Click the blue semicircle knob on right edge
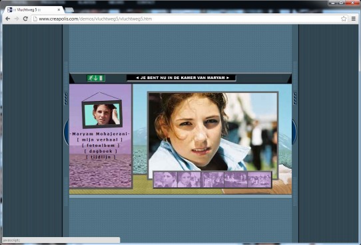Image resolution: width=361 pixels, height=245 pixels. tap(294, 132)
